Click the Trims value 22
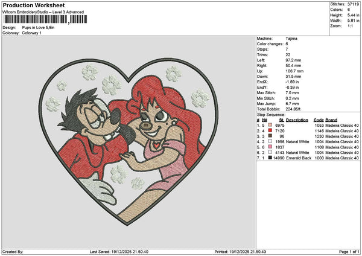Viewport: 362px width, 256px height. click(288, 55)
